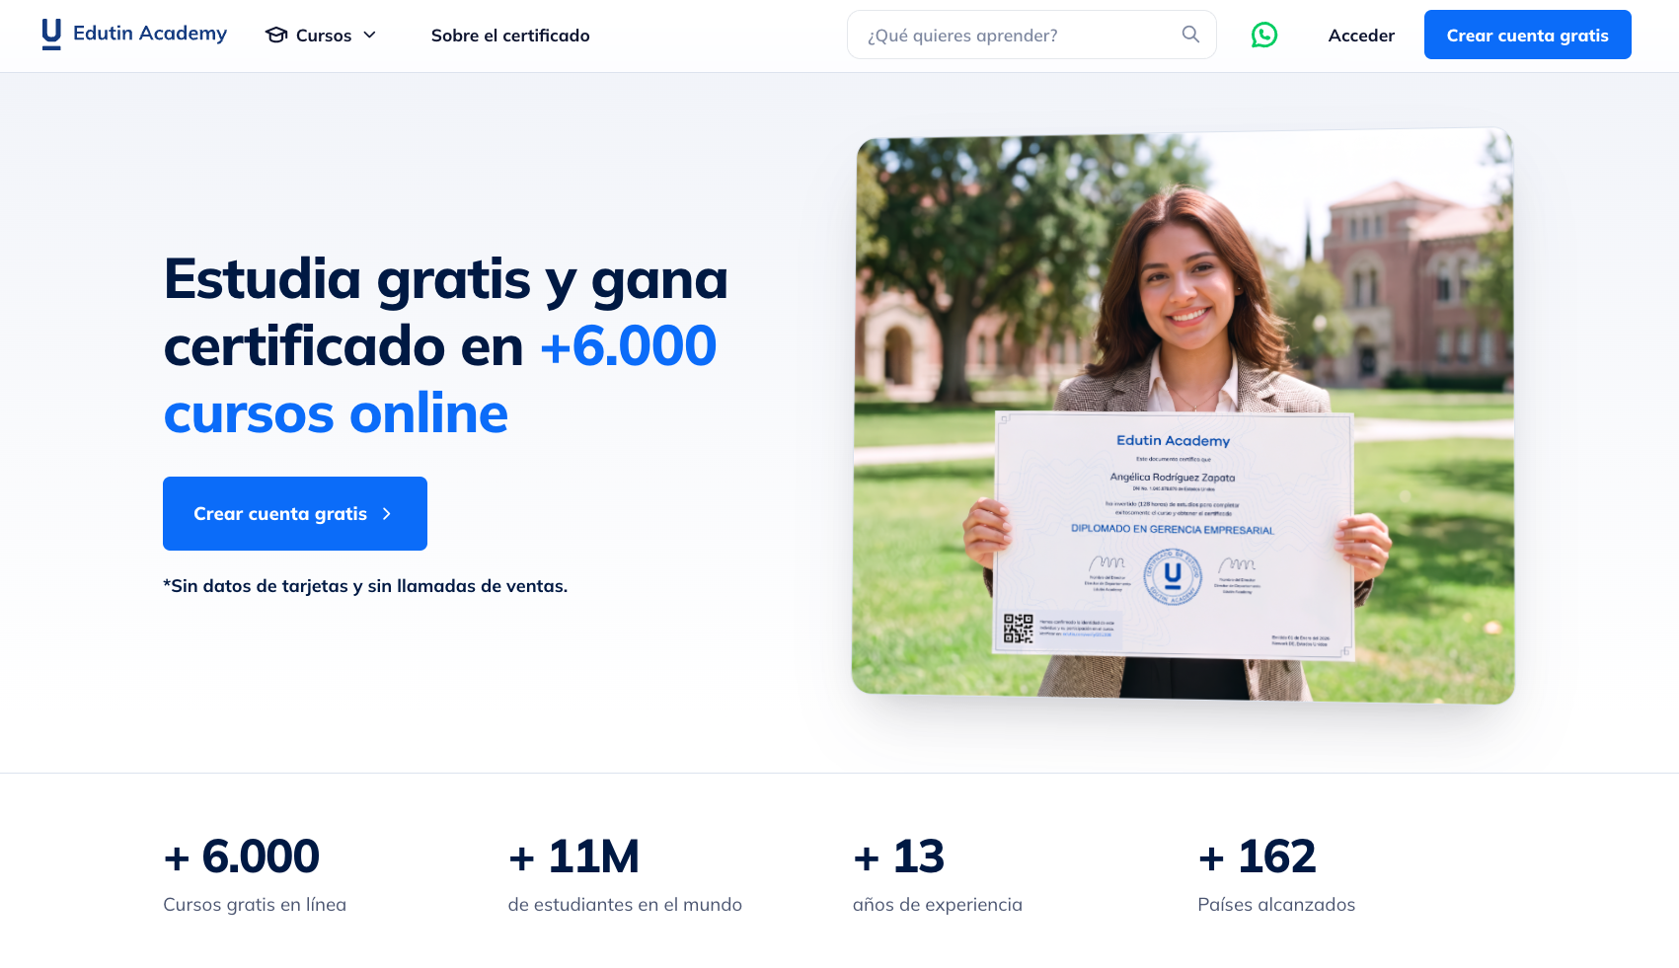
Task: Click the blue 'cursos online' heading text
Action: pos(336,413)
